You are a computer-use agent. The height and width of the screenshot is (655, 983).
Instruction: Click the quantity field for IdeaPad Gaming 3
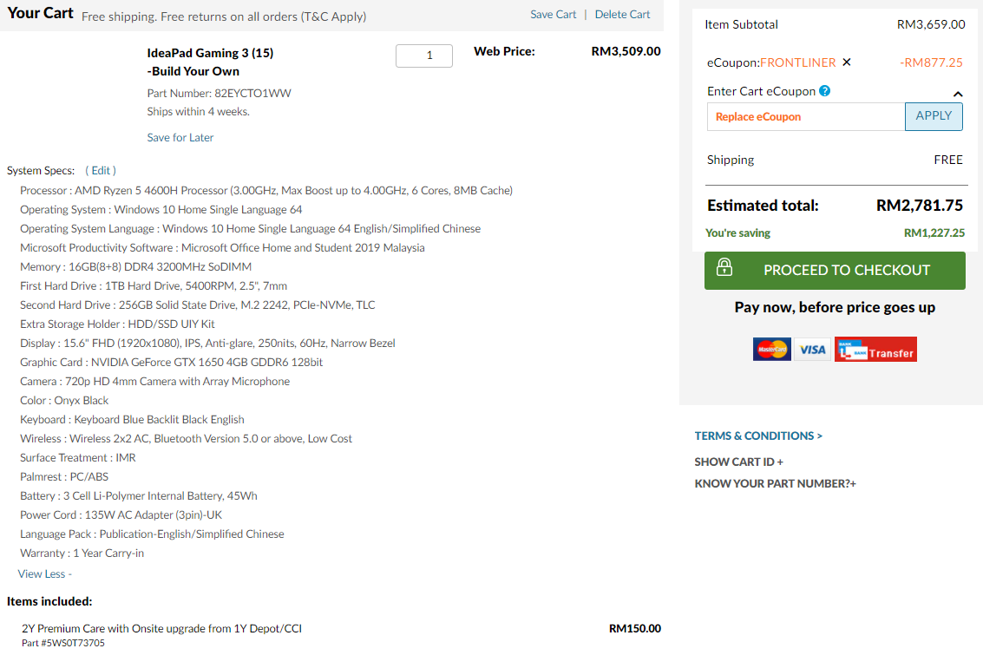point(424,56)
